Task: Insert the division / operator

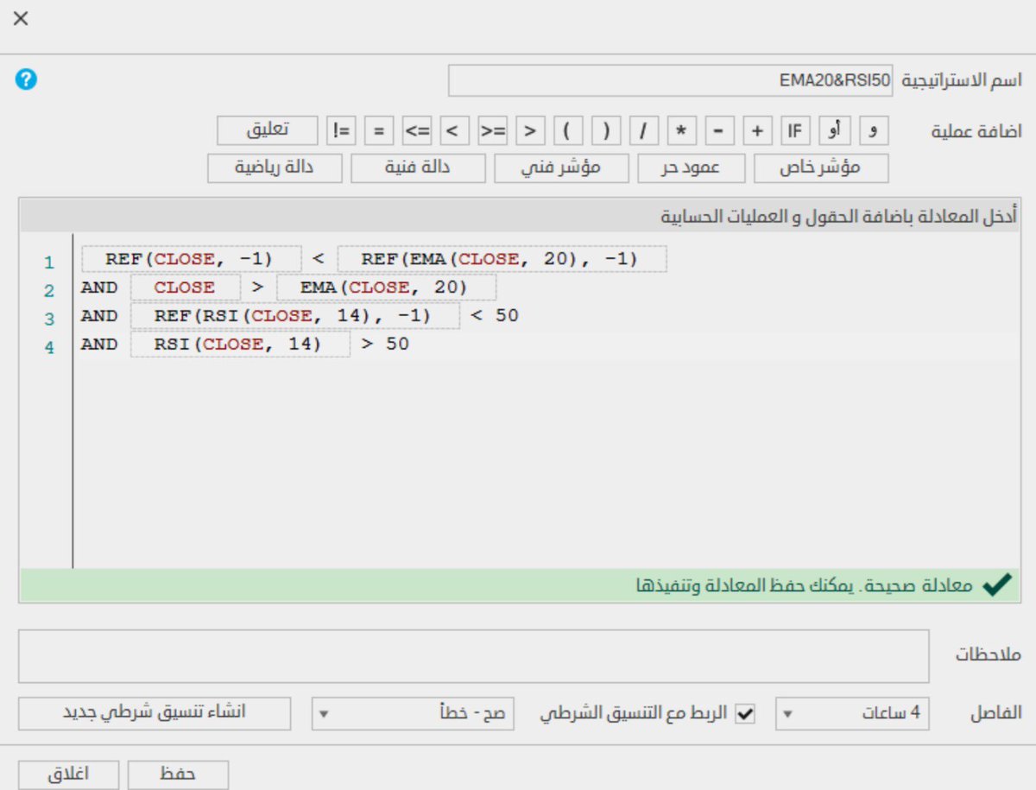Action: [x=644, y=131]
